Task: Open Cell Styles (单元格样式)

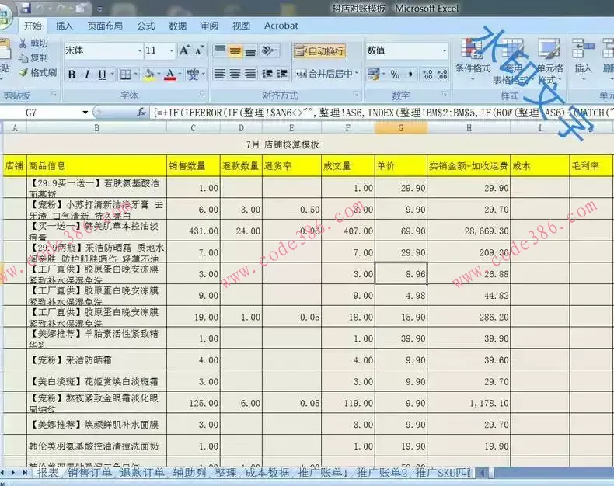Action: pos(549,61)
